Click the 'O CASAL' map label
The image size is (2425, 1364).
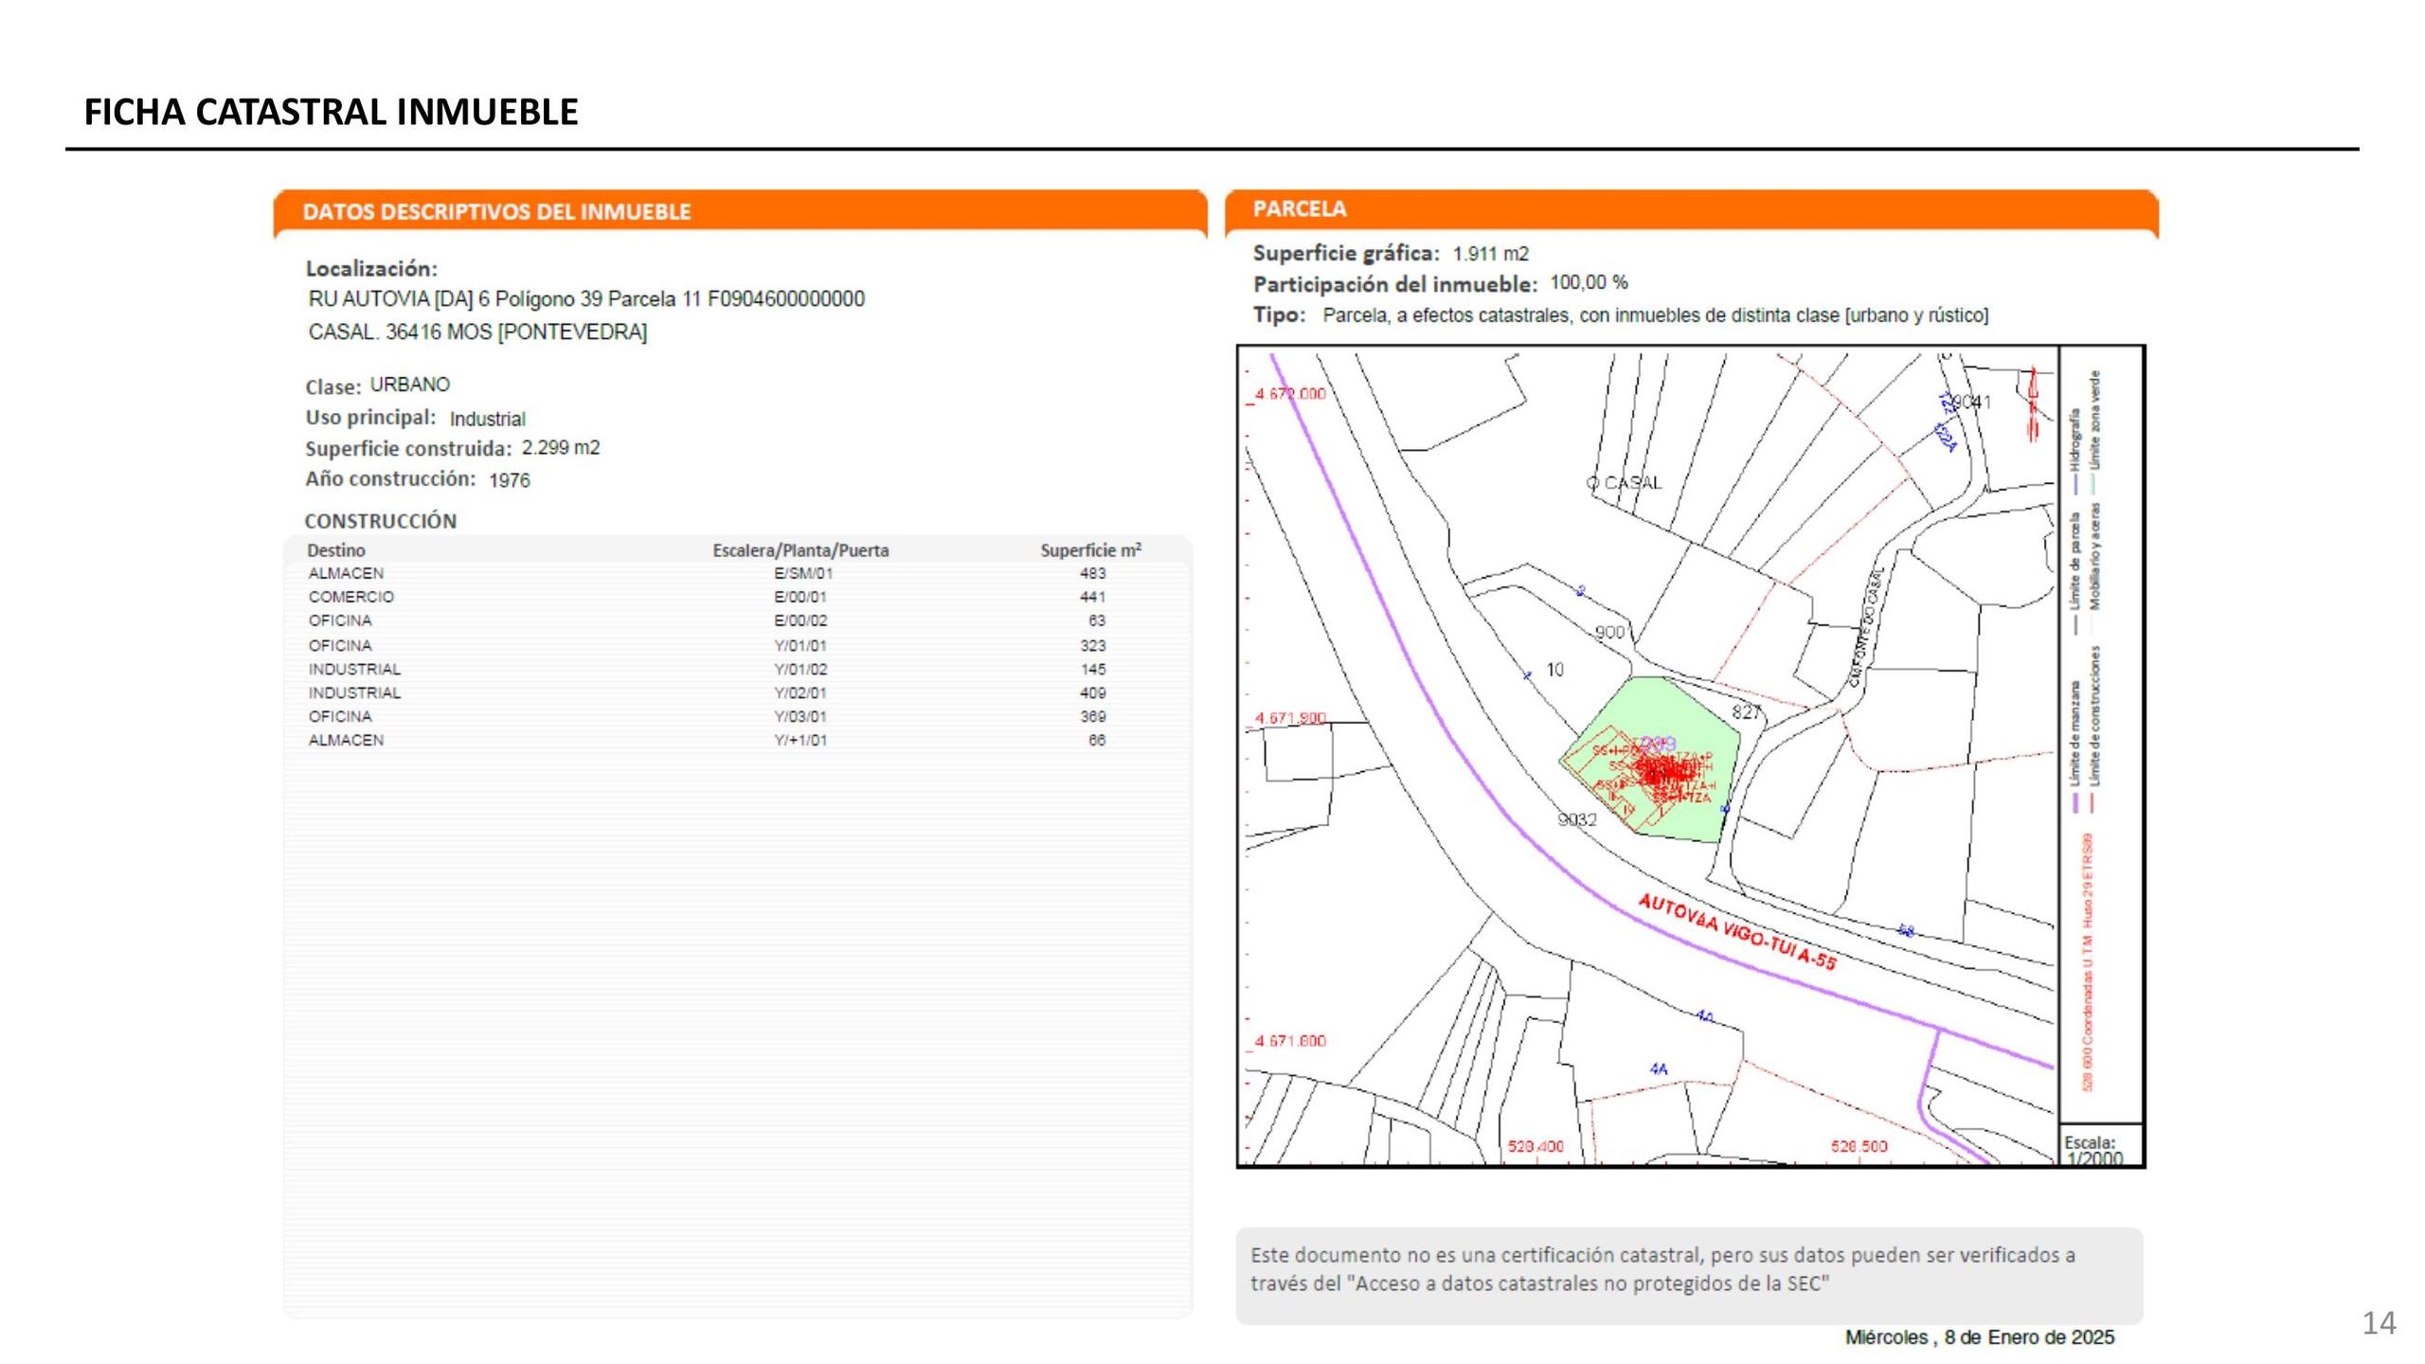point(1624,483)
